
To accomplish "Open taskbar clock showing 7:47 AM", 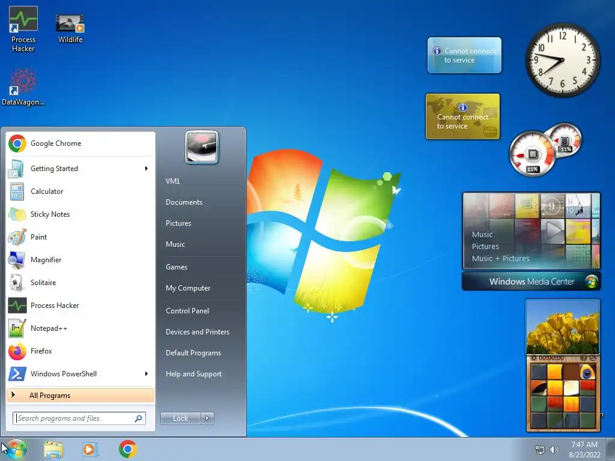I will coord(584,450).
